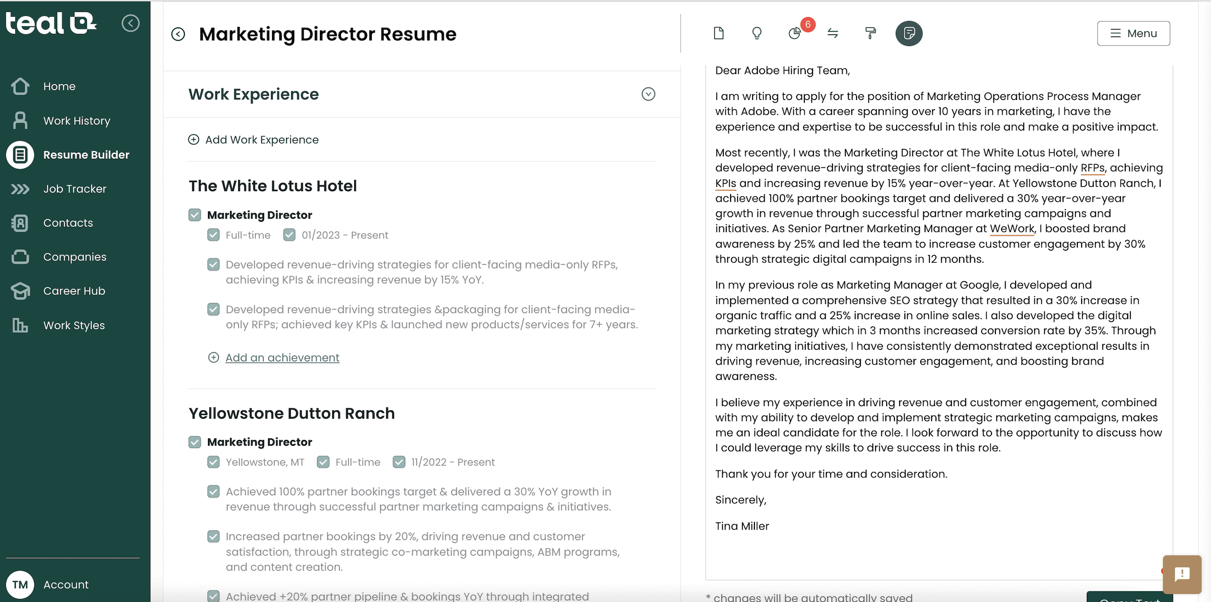The height and width of the screenshot is (602, 1211).
Task: Open the Job Tracker from the sidebar
Action: click(76, 189)
